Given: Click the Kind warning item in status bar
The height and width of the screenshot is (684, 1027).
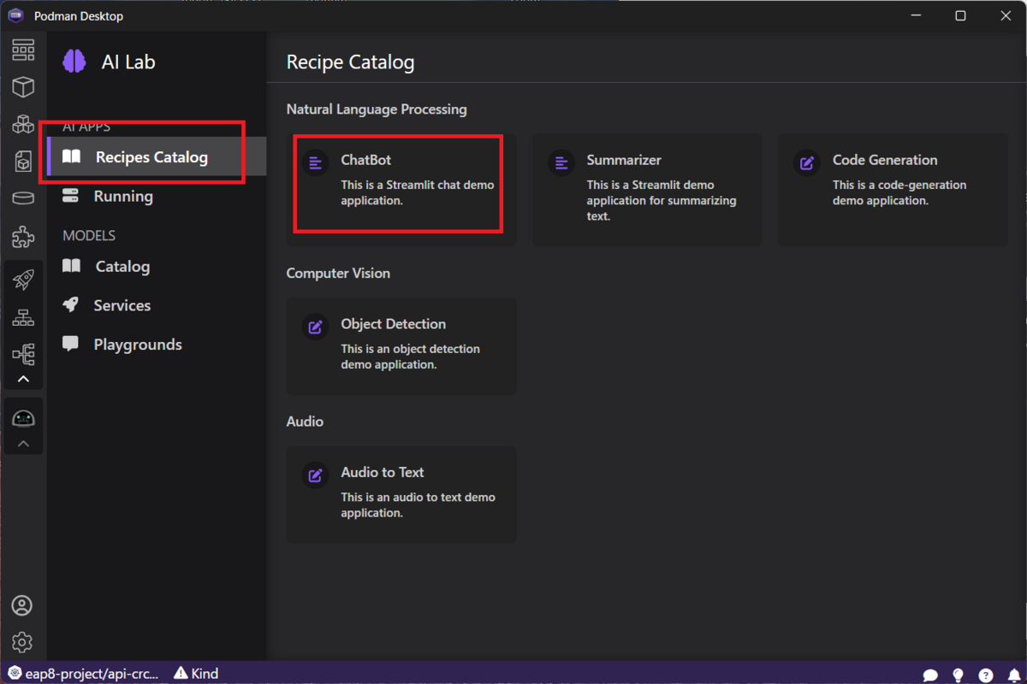Looking at the screenshot, I should click(196, 673).
